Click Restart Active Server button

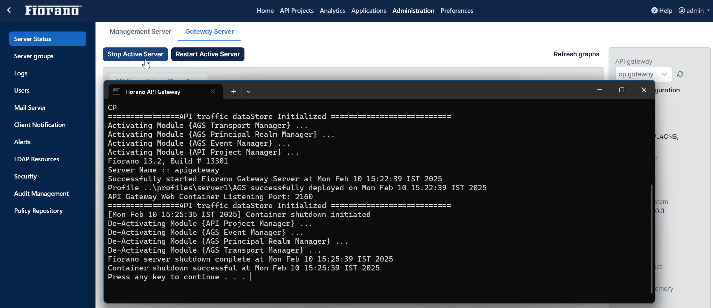coord(208,54)
